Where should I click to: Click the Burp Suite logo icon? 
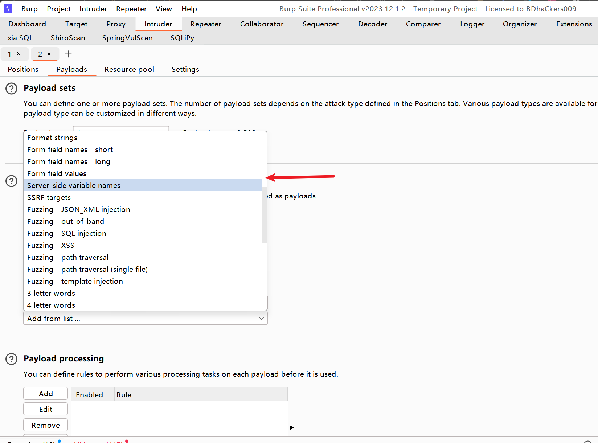(x=8, y=8)
